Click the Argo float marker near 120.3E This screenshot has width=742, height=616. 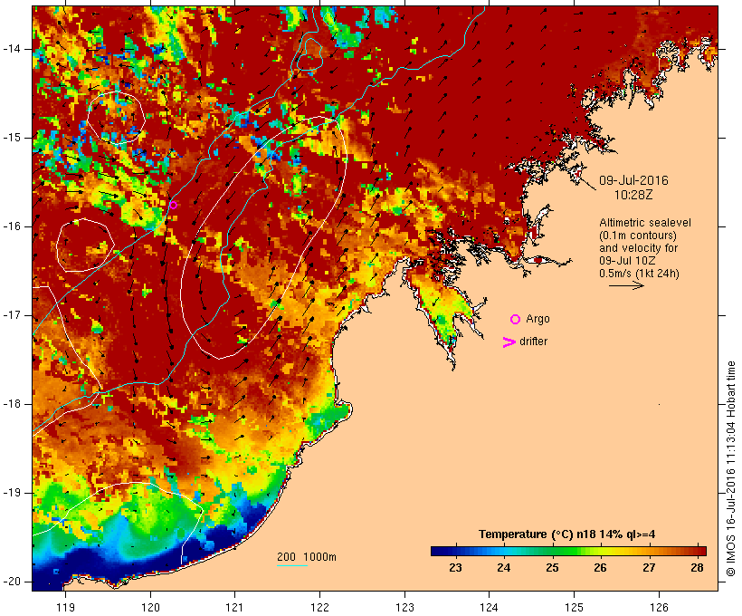pos(173,205)
